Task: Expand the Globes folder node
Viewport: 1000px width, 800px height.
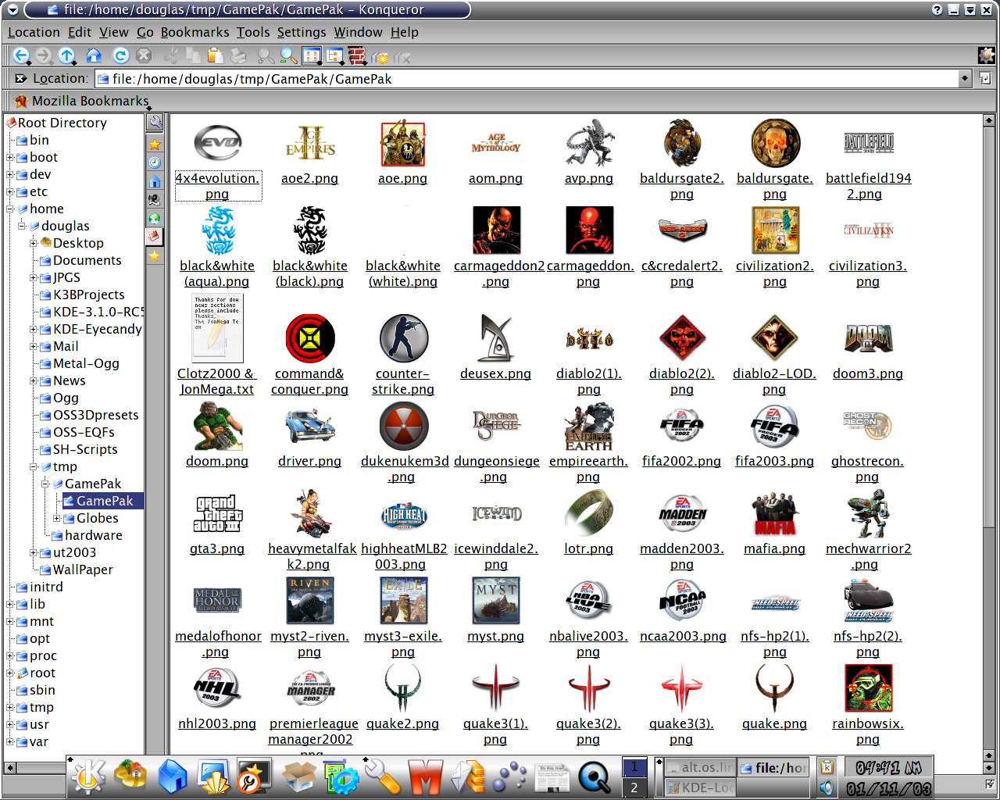Action: (x=57, y=518)
